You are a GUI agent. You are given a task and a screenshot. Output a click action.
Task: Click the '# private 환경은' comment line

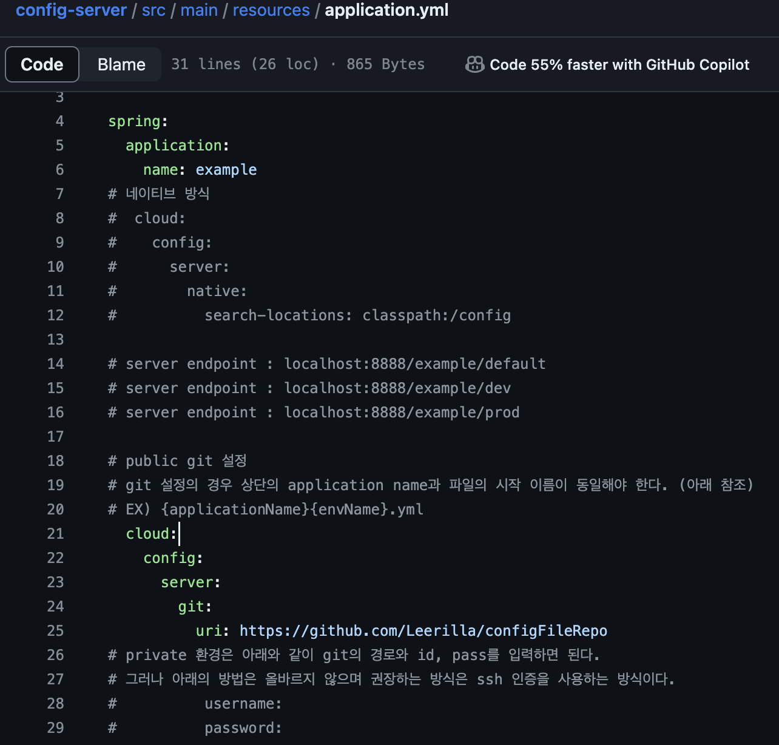[x=354, y=655]
